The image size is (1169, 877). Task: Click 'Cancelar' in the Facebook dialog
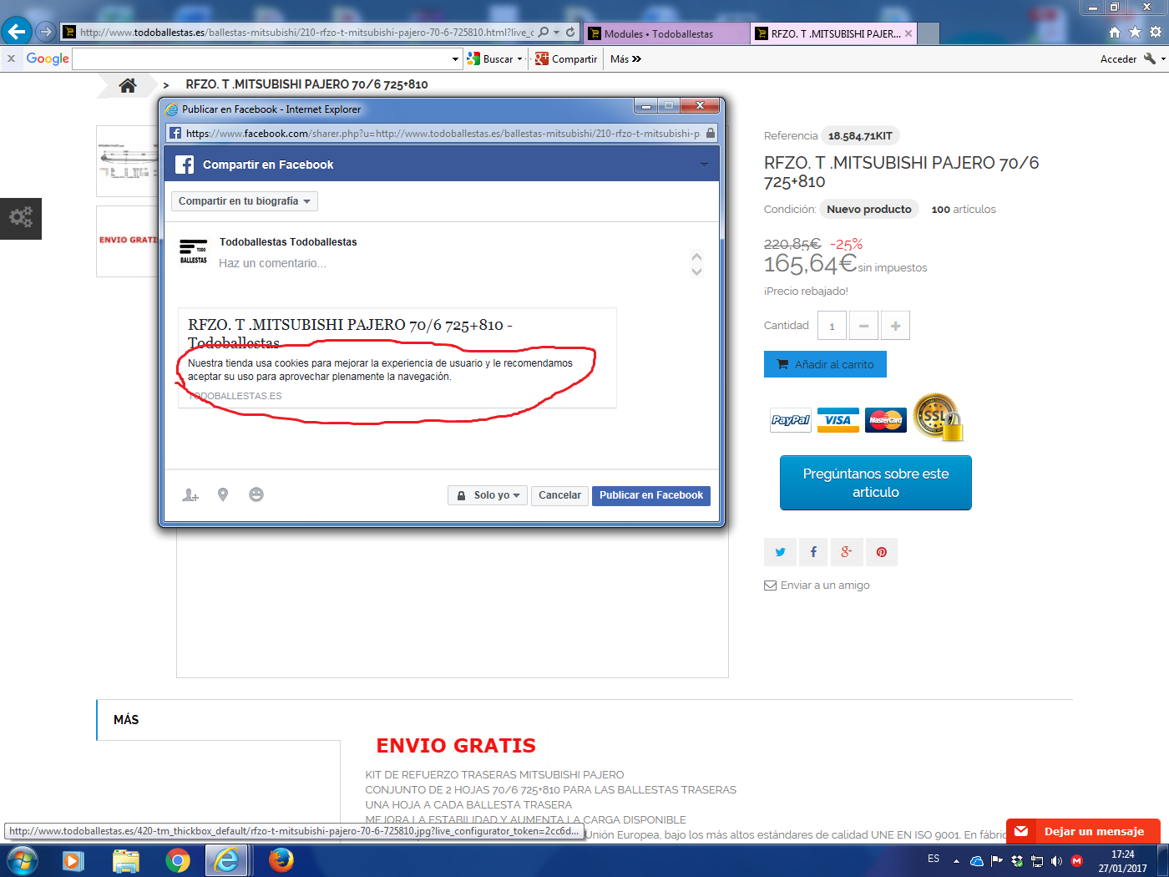pos(559,495)
